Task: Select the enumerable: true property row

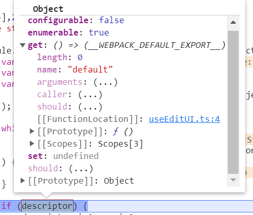Action: [68, 32]
